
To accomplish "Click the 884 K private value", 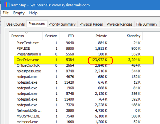I will pos(103,43).
